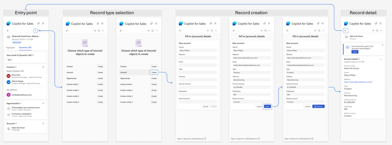Open the alpineskihouse.com website link in Record detail
The image size is (392, 145).
click(358, 82)
